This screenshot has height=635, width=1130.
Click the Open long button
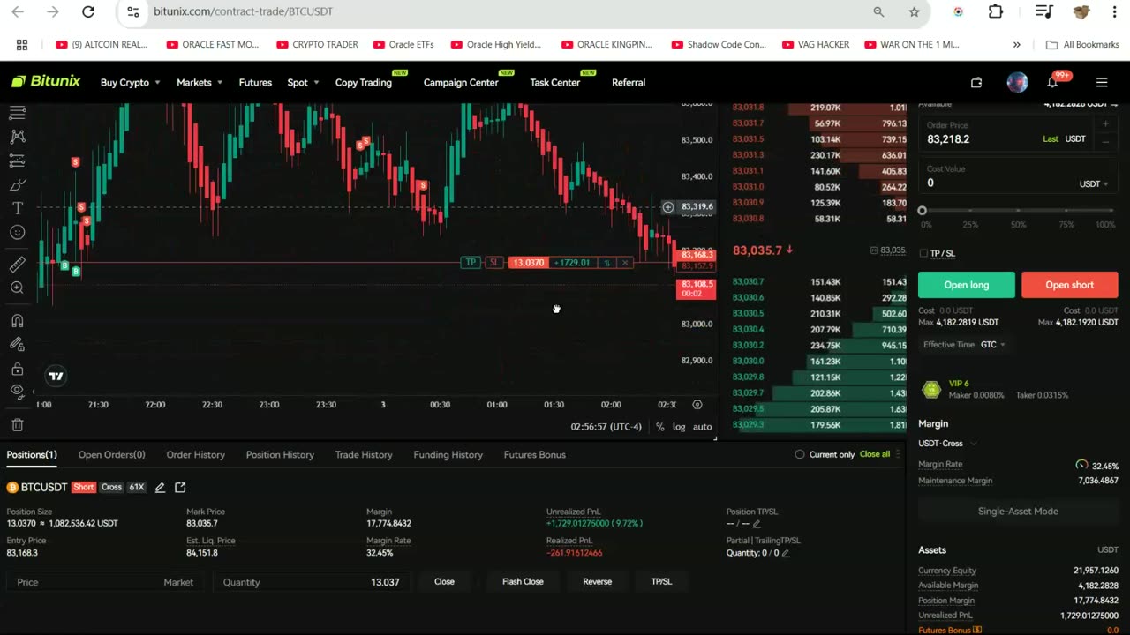point(967,285)
